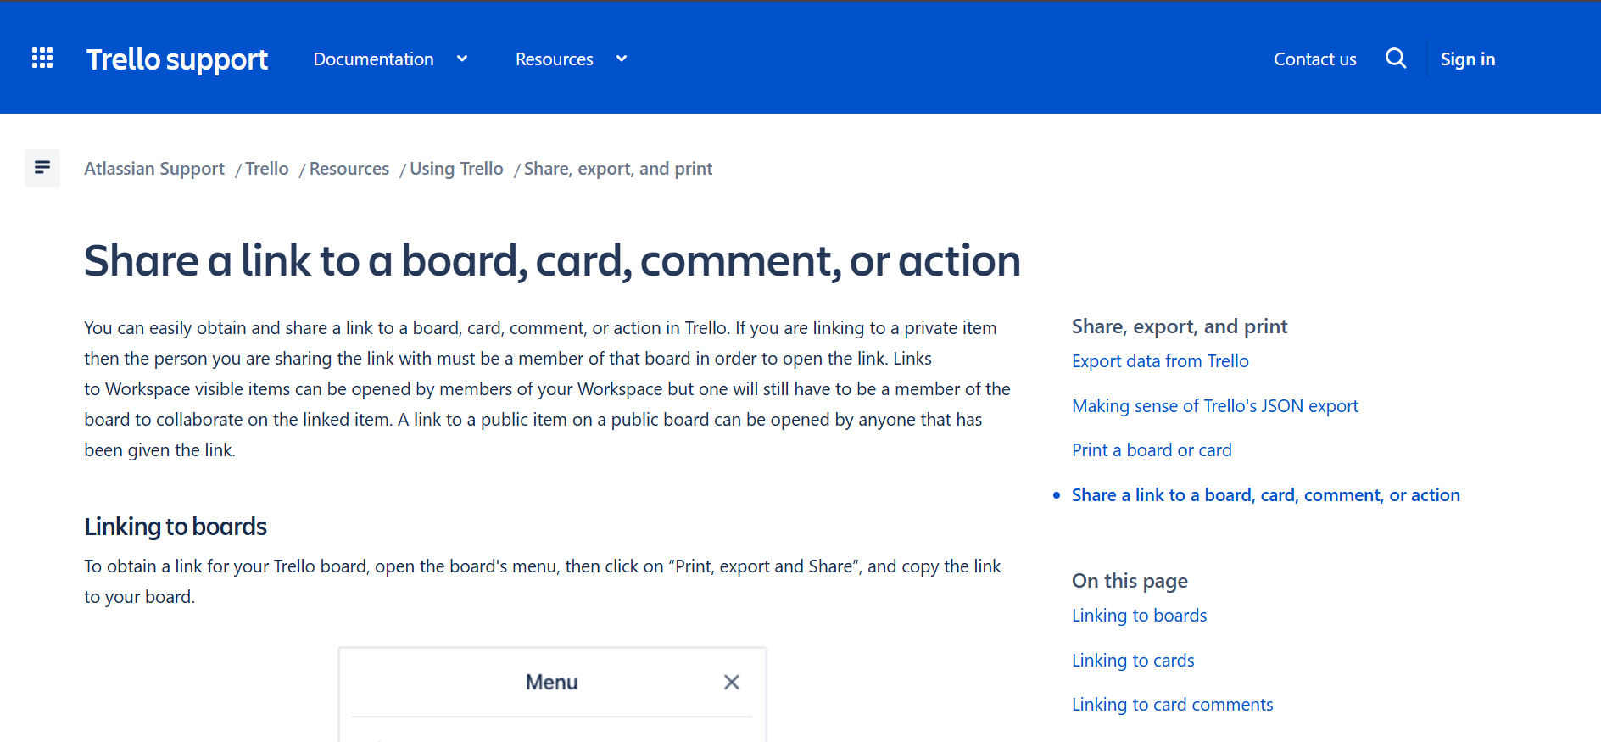
Task: Open Trello breadcrumb link
Action: [x=267, y=169]
